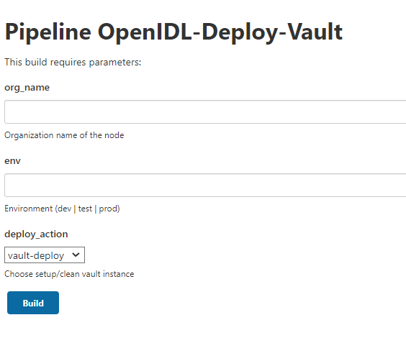Click the "This build requires parameters" text

(x=73, y=63)
